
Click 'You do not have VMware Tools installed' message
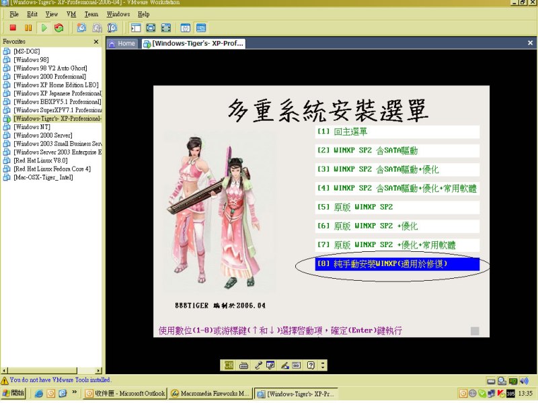(61, 380)
